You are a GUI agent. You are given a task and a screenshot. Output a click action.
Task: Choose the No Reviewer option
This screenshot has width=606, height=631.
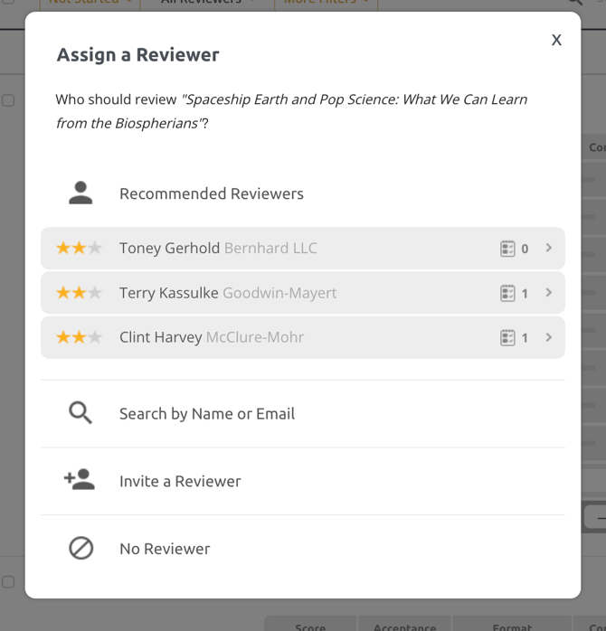pyautogui.click(x=165, y=549)
